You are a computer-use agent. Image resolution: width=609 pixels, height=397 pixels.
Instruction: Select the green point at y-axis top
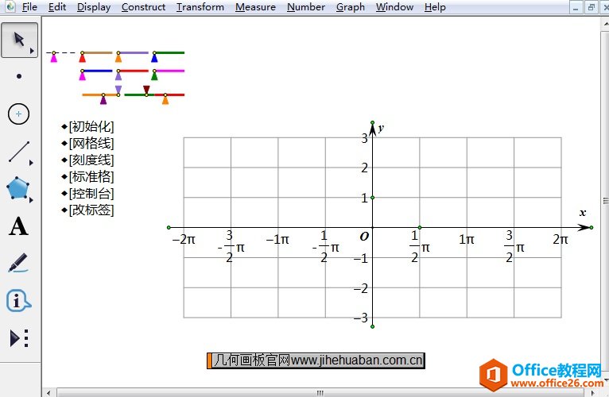[372, 122]
